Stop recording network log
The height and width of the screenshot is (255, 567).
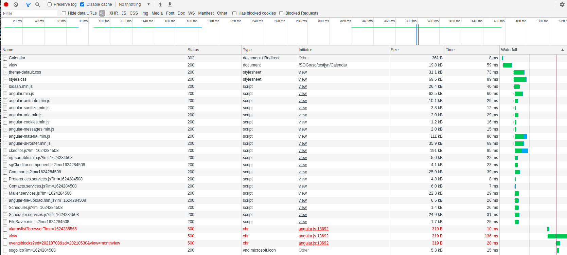tap(6, 4)
